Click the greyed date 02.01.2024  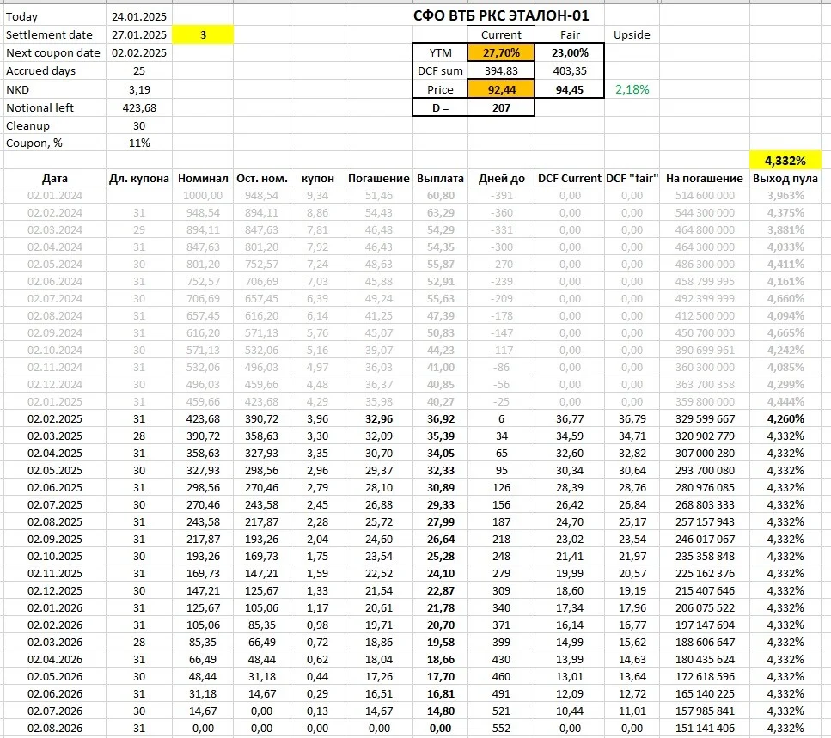click(55, 196)
